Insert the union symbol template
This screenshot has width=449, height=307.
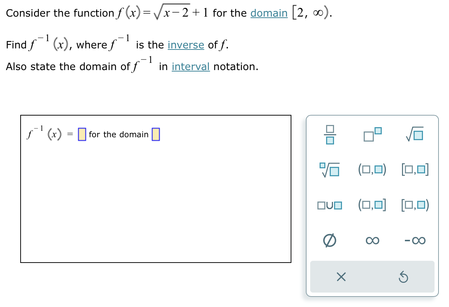[x=330, y=205]
